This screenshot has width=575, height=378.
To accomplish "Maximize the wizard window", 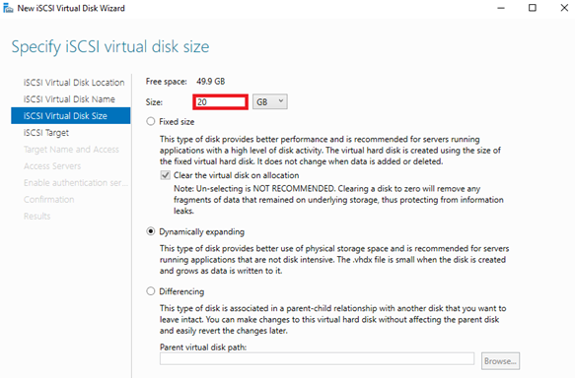I will 533,8.
